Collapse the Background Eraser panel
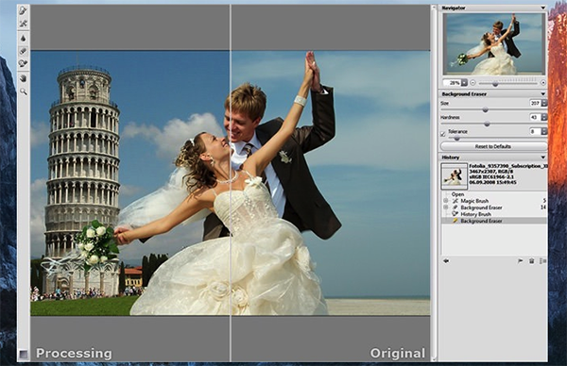The image size is (567, 366). [542, 93]
